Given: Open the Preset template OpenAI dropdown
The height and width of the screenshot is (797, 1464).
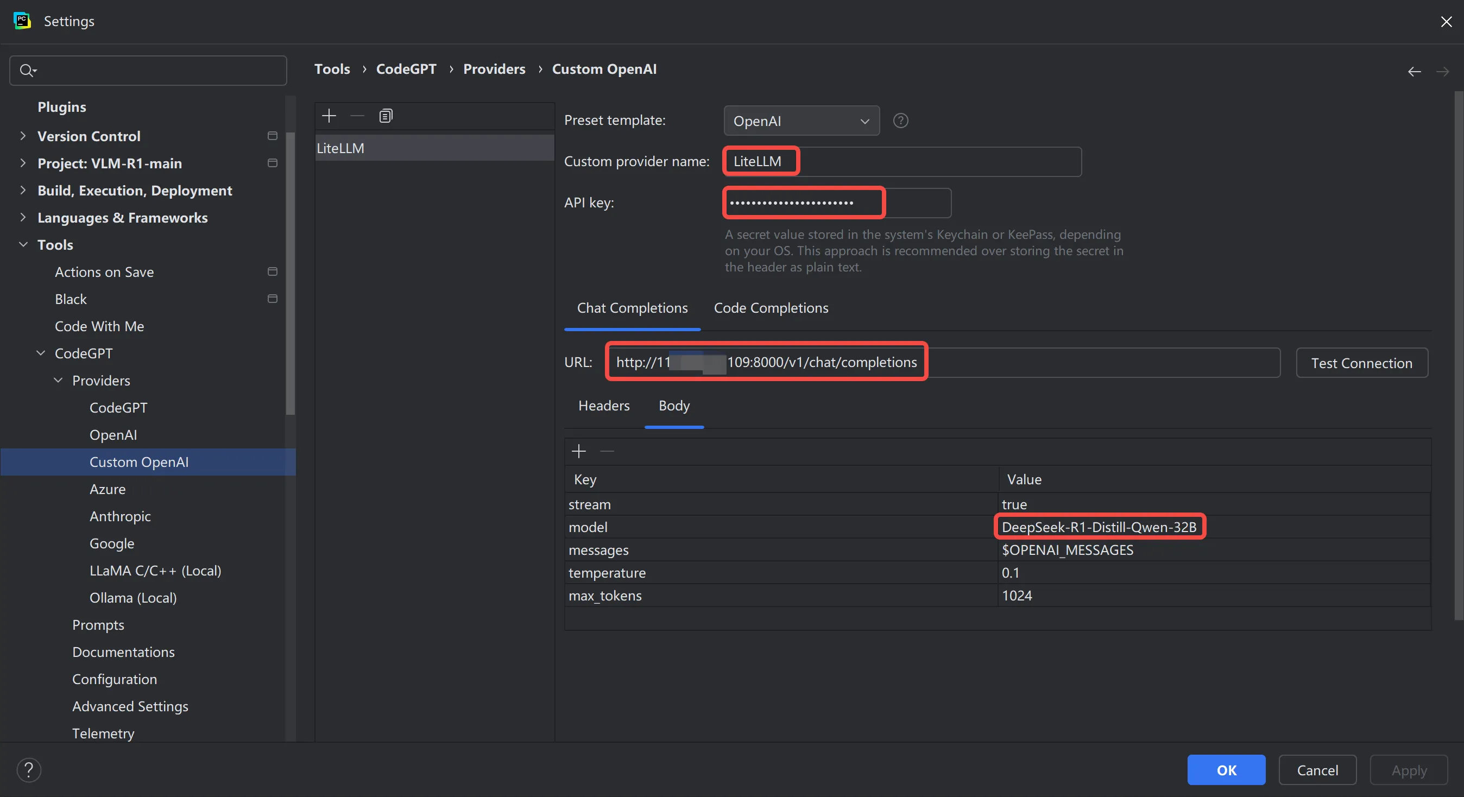Looking at the screenshot, I should click(x=802, y=121).
